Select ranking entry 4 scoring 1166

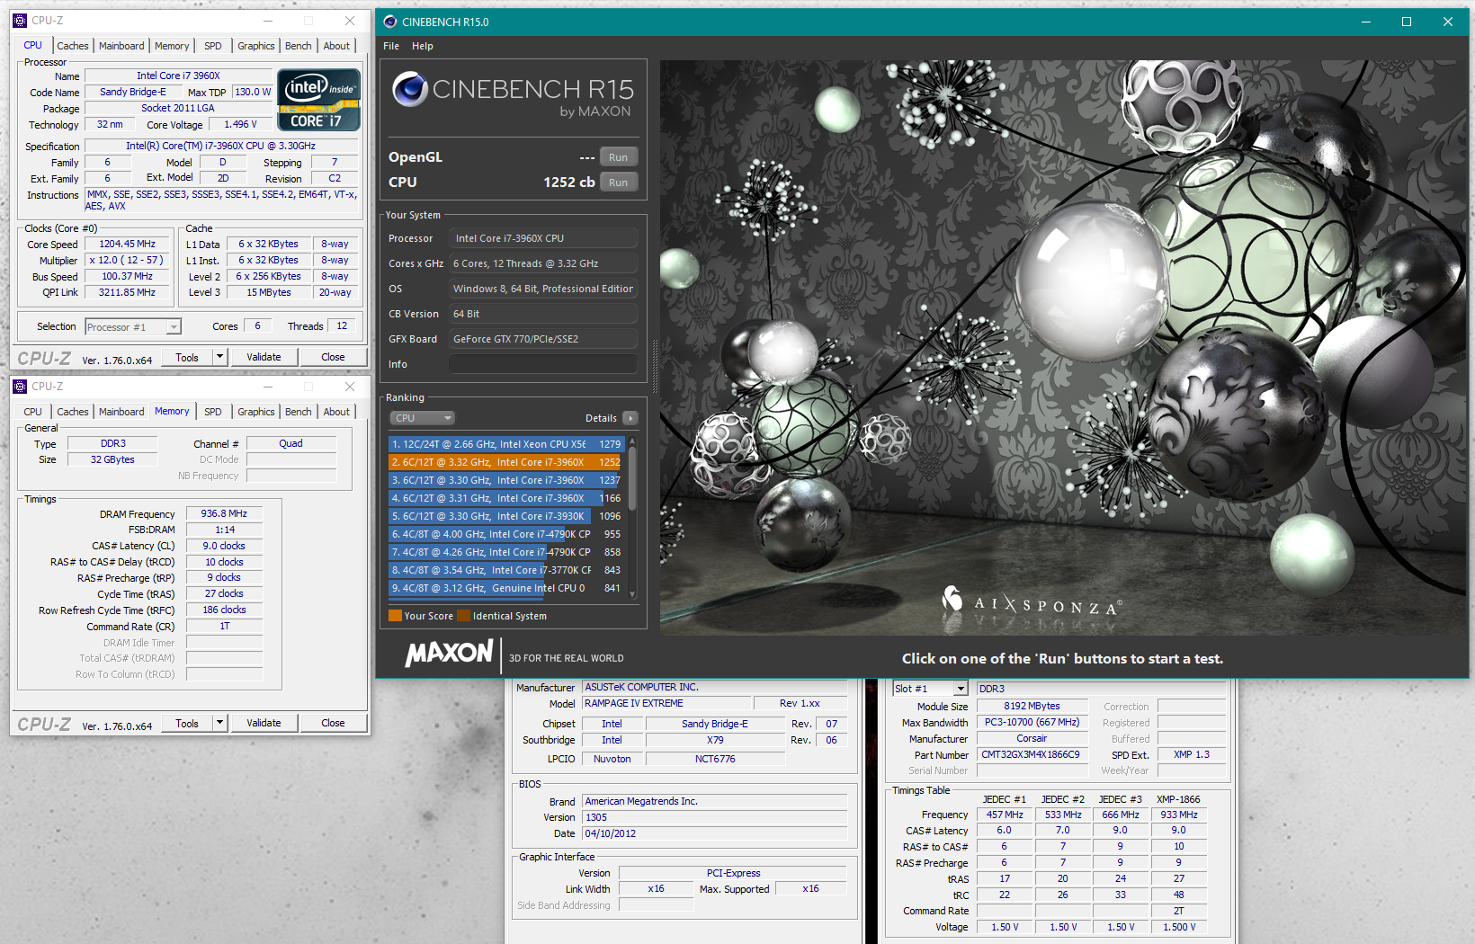click(x=506, y=498)
